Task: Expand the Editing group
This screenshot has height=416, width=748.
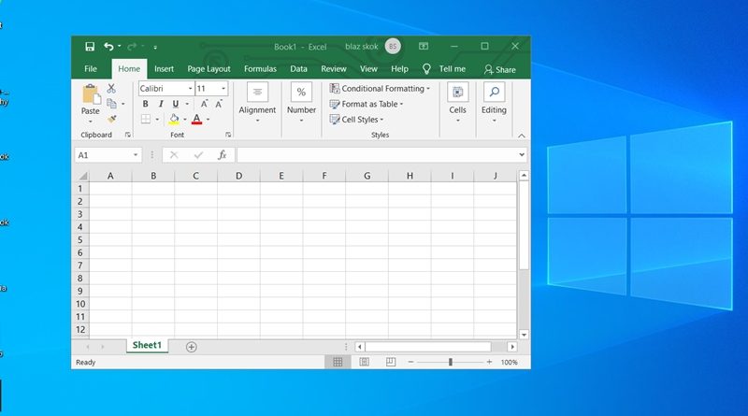Action: tap(494, 103)
